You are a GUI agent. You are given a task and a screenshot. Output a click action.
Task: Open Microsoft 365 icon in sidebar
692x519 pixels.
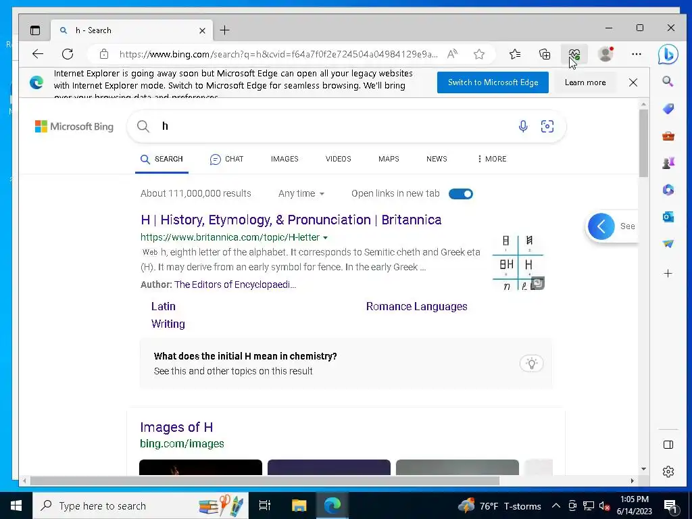668,190
